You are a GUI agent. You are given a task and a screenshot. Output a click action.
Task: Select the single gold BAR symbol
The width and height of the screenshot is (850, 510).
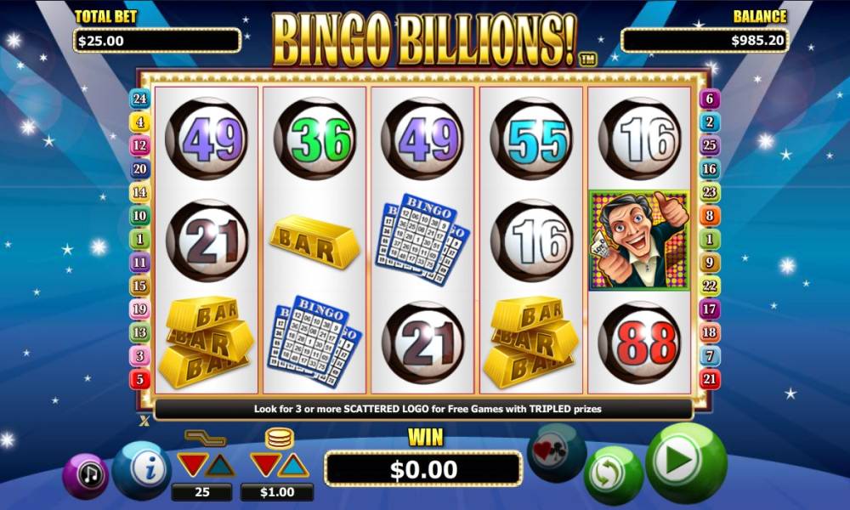pyautogui.click(x=314, y=241)
